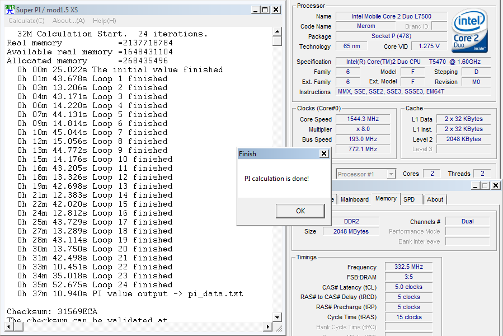Click the Multiplier value x 8.0
Image resolution: width=503 pixels, height=336 pixels.
tap(363, 129)
